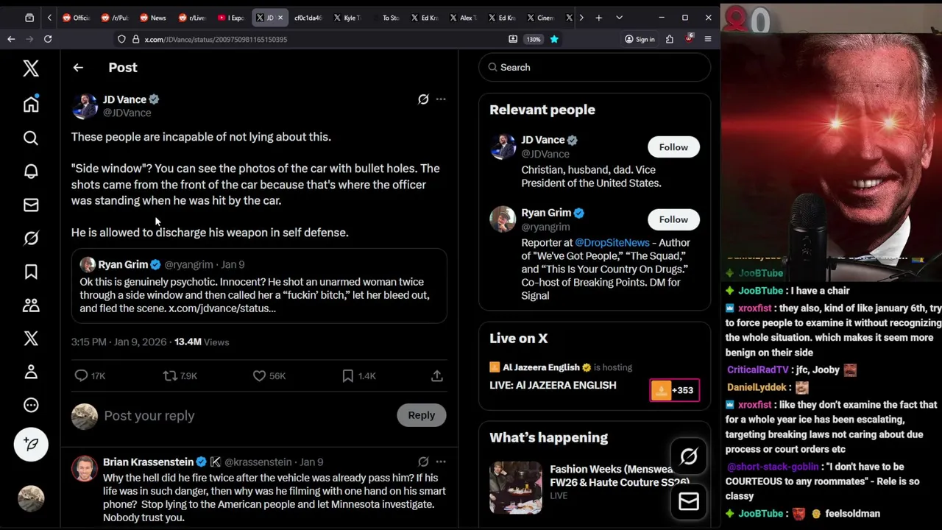Screen dimensions: 942x530
Task: Open the quoted Ryan Grim post
Action: point(259,286)
